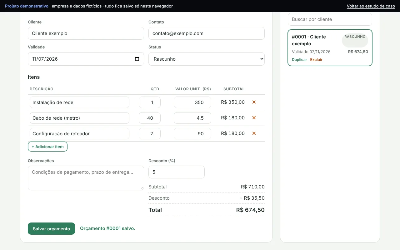Edit the Cliente name field
400x250 pixels.
[86, 33]
